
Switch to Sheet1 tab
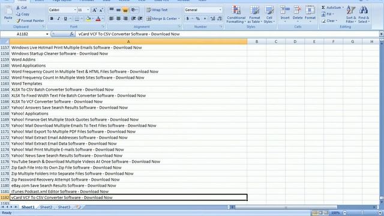pyautogui.click(x=28, y=207)
